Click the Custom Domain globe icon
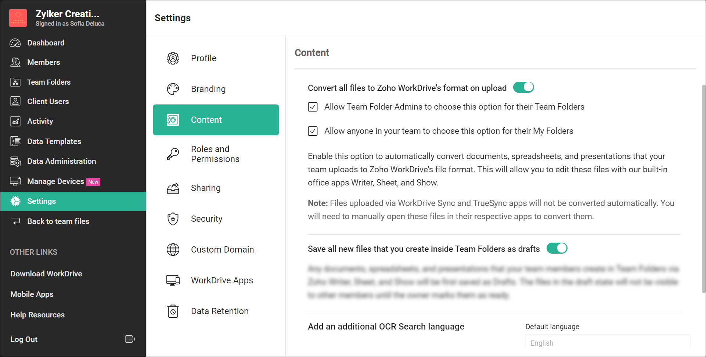This screenshot has height=357, width=706. click(x=173, y=250)
